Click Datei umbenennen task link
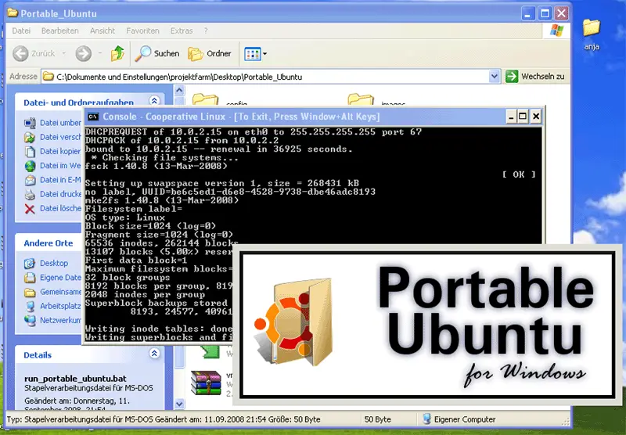 [x=60, y=123]
